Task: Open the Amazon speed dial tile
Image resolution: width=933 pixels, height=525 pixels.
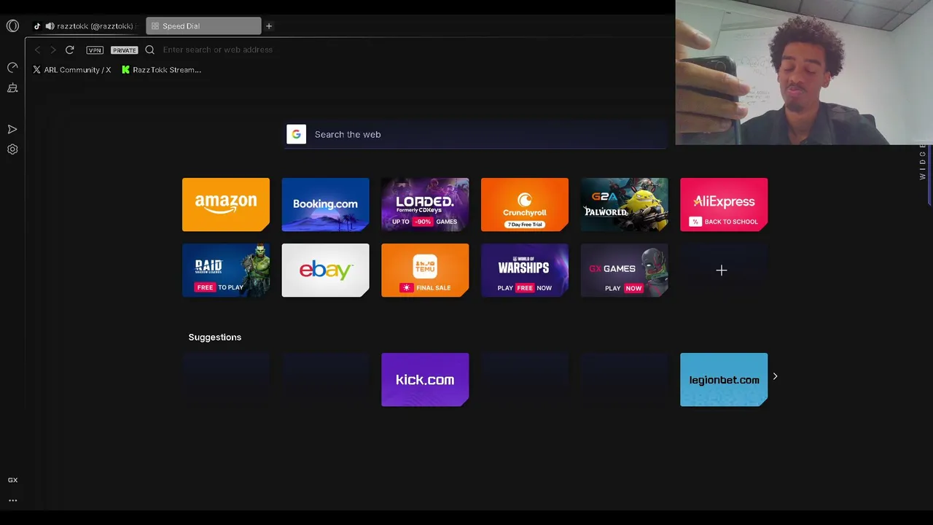Action: tap(226, 205)
